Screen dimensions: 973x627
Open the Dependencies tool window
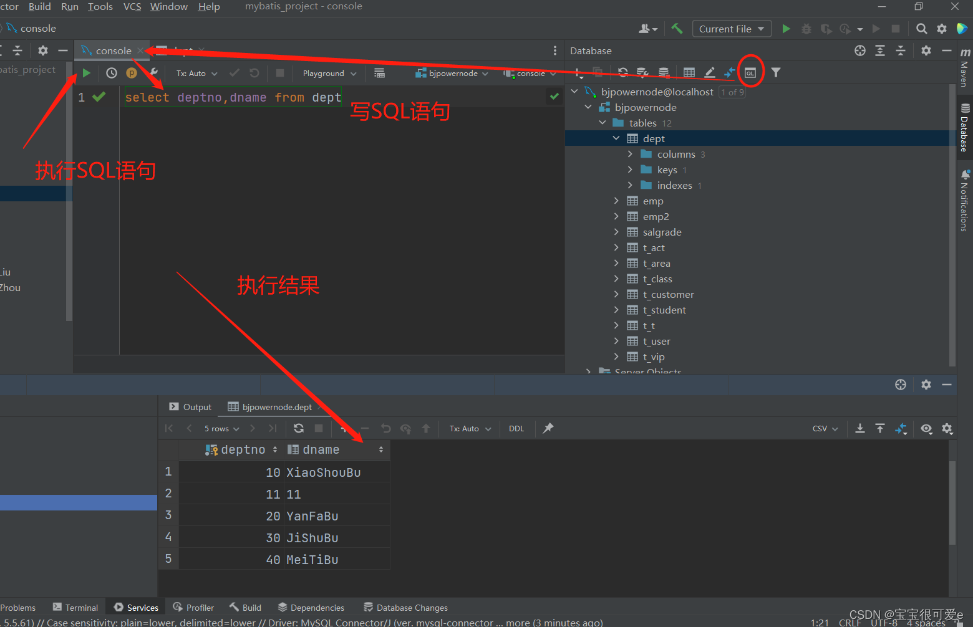[311, 608]
